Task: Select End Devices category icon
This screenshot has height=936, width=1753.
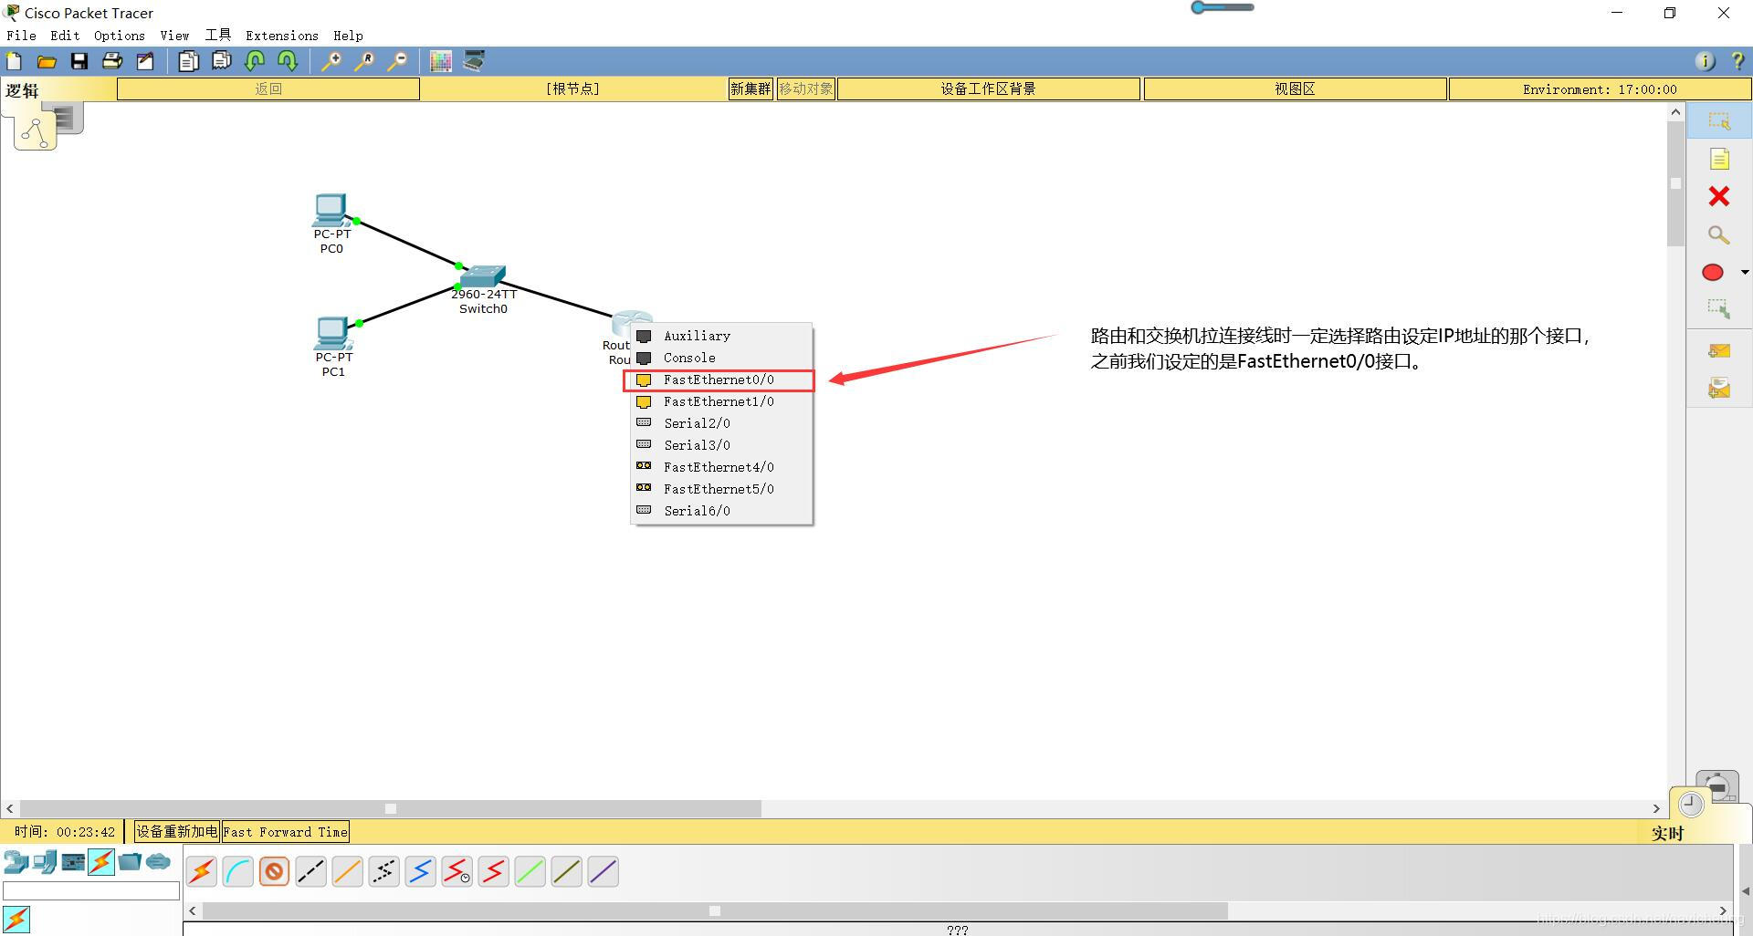Action: pyautogui.click(x=45, y=861)
